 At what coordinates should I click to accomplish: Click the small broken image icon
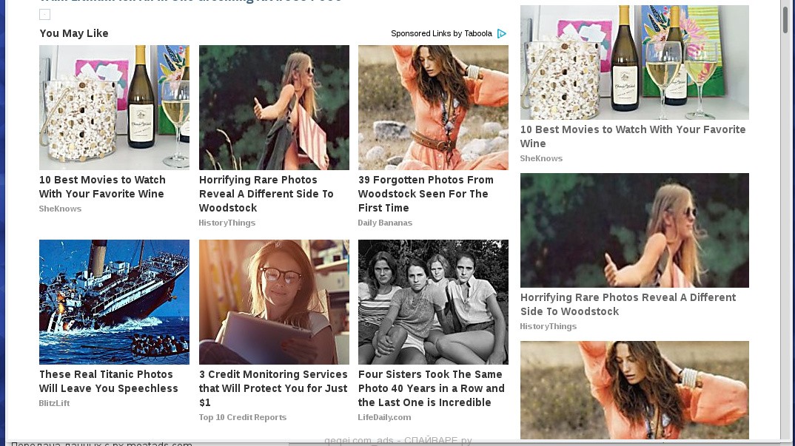coord(44,15)
